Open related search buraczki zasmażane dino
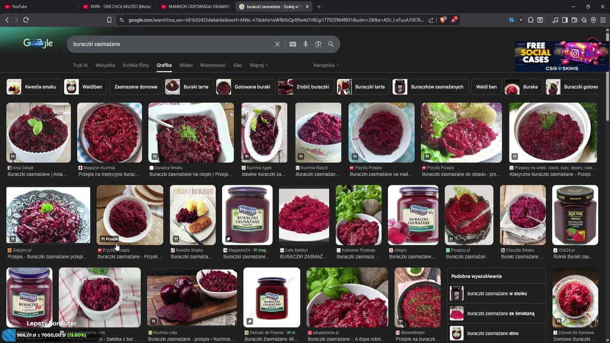The width and height of the screenshot is (610, 343). (496, 333)
